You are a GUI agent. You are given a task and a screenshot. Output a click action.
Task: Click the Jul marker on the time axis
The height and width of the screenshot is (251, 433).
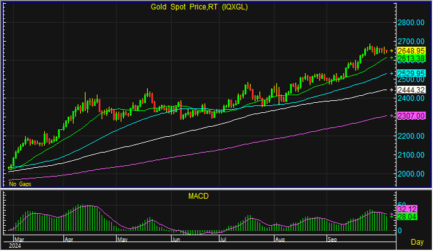(x=223, y=239)
